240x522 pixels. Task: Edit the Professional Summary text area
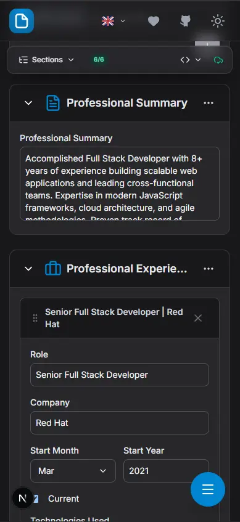click(x=120, y=184)
